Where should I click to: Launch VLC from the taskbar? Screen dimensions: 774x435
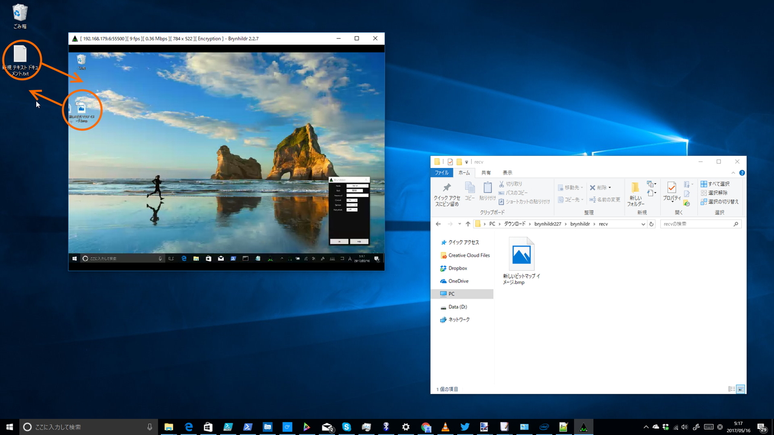point(445,427)
